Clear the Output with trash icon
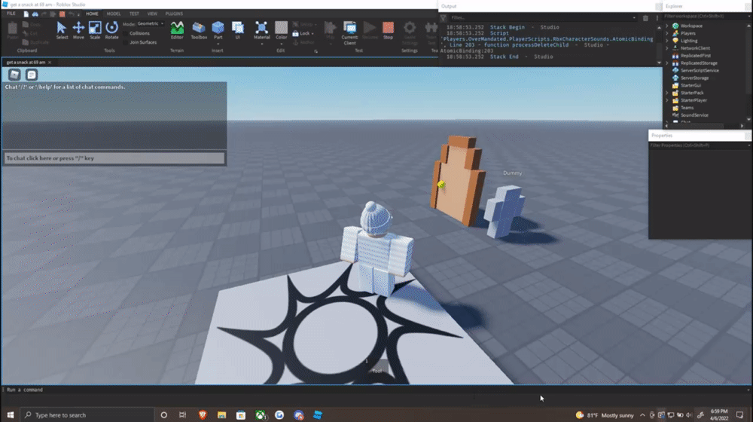The image size is (753, 422). click(x=645, y=18)
